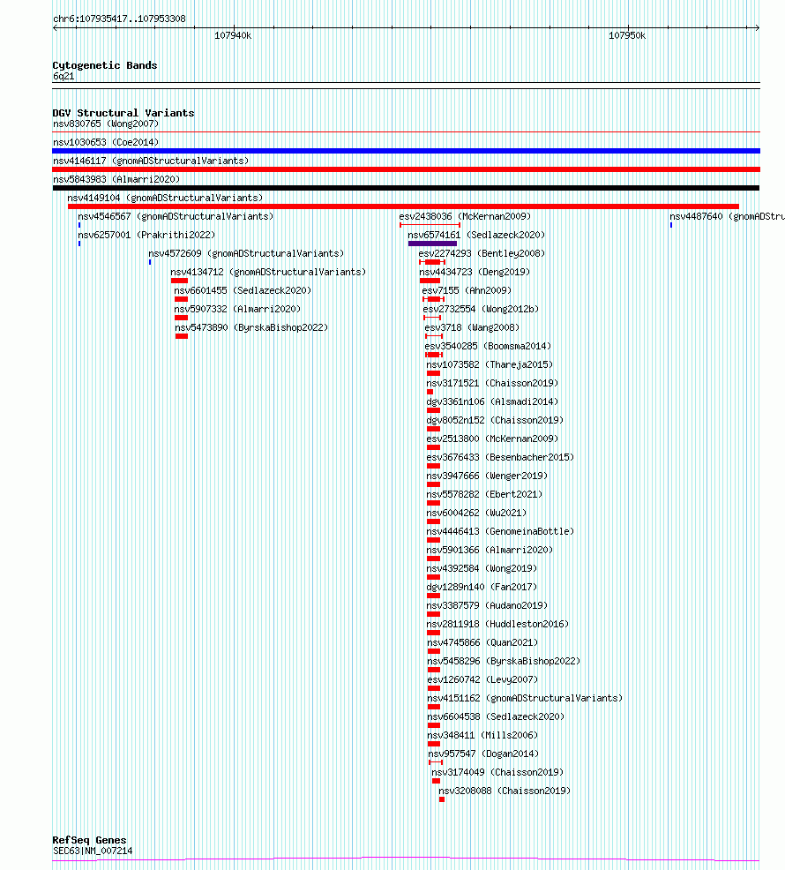The image size is (785, 870).
Task: Click nsv5578282 (Ebert2021) label
Action: pyautogui.click(x=484, y=494)
